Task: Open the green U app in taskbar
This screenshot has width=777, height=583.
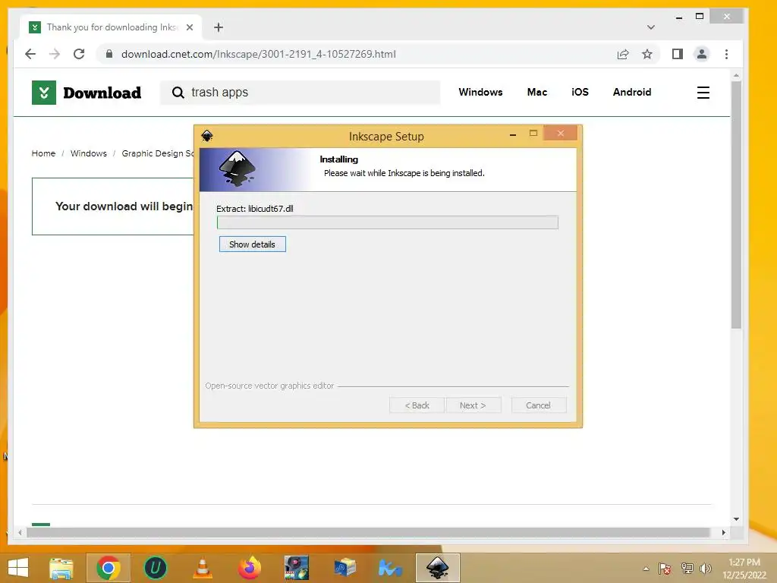Action: coord(155,568)
